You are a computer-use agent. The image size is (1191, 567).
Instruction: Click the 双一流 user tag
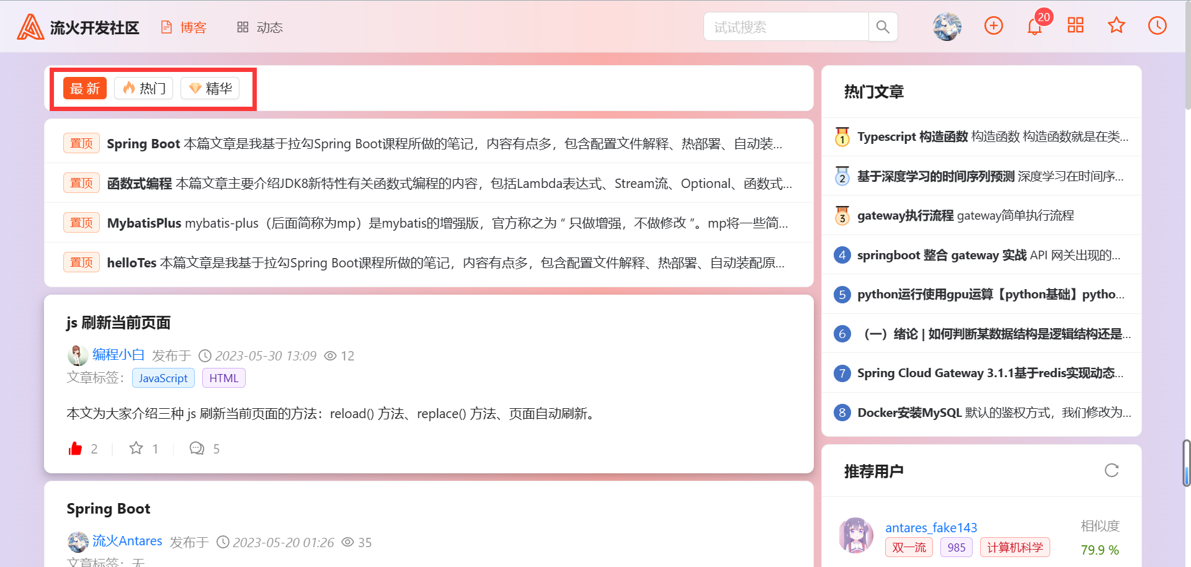tap(909, 547)
